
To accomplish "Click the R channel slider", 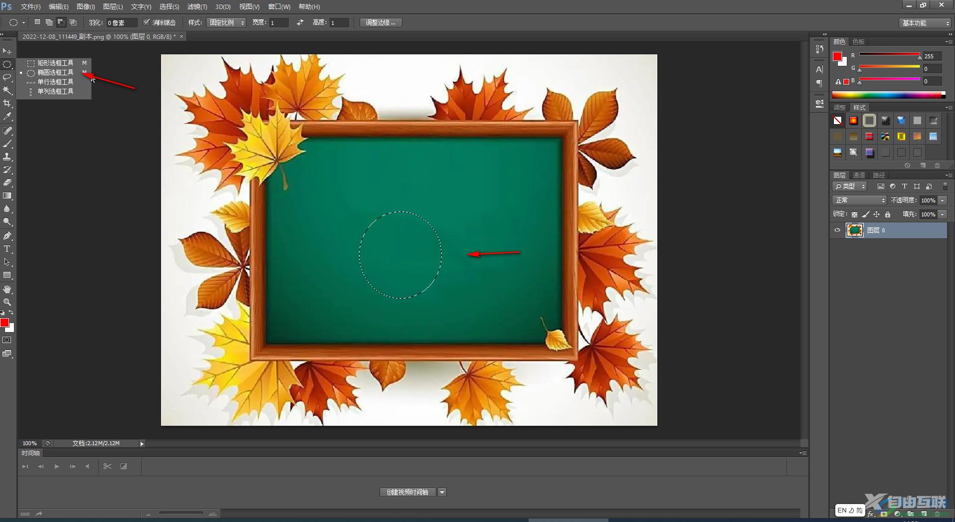I will [x=889, y=55].
